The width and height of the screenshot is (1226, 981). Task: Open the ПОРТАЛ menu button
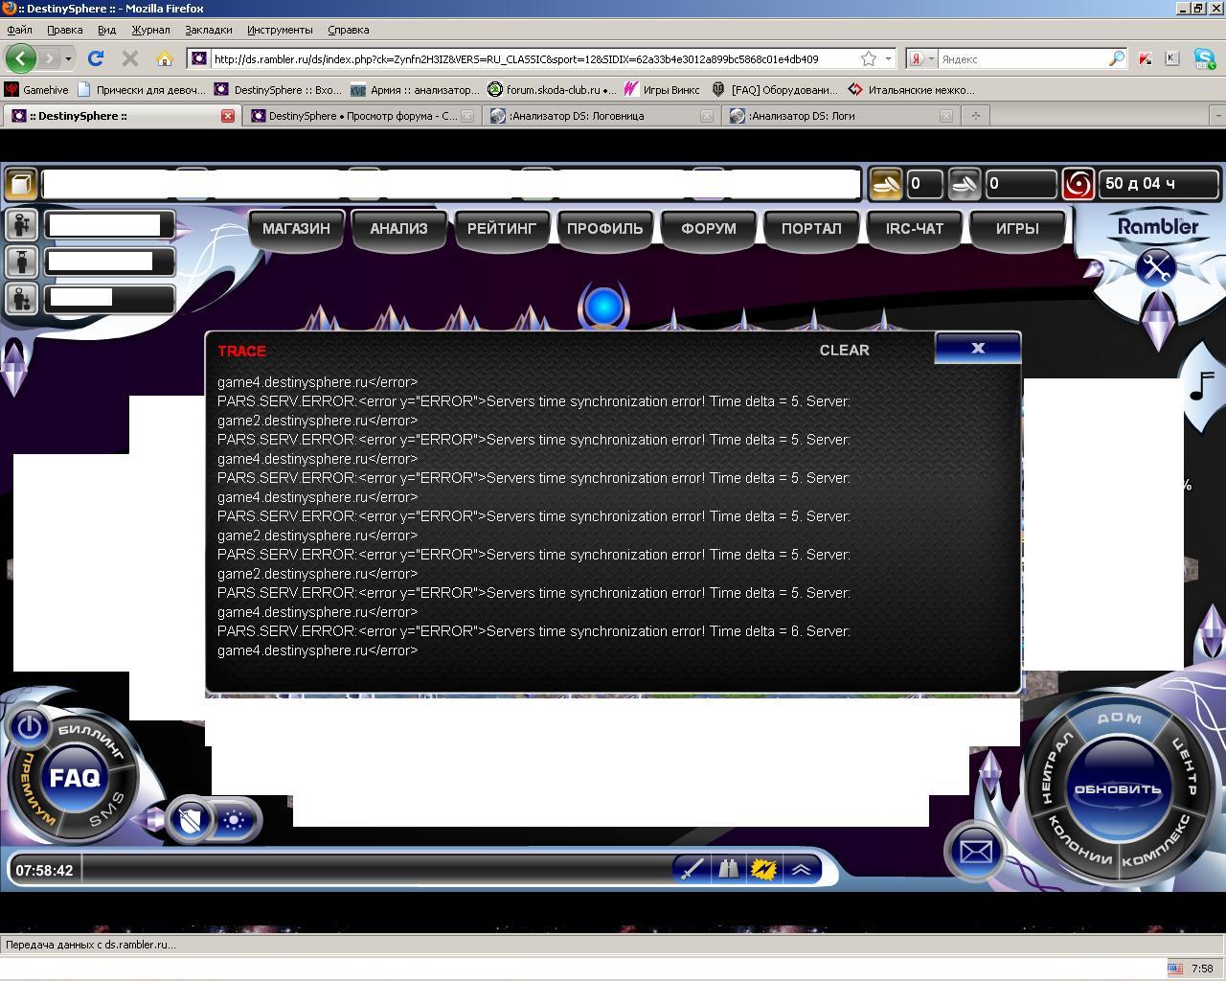pos(811,229)
